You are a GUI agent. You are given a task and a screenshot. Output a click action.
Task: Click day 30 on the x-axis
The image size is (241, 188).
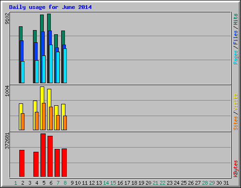(219, 183)
